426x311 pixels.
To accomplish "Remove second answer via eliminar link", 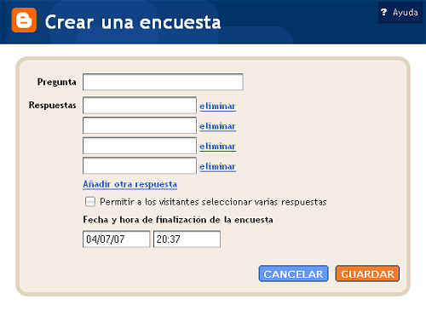I will [x=217, y=126].
